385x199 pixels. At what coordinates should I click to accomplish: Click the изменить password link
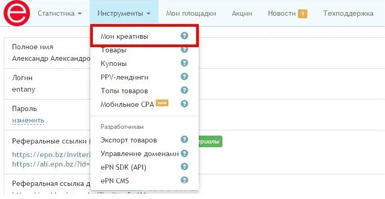pos(28,120)
